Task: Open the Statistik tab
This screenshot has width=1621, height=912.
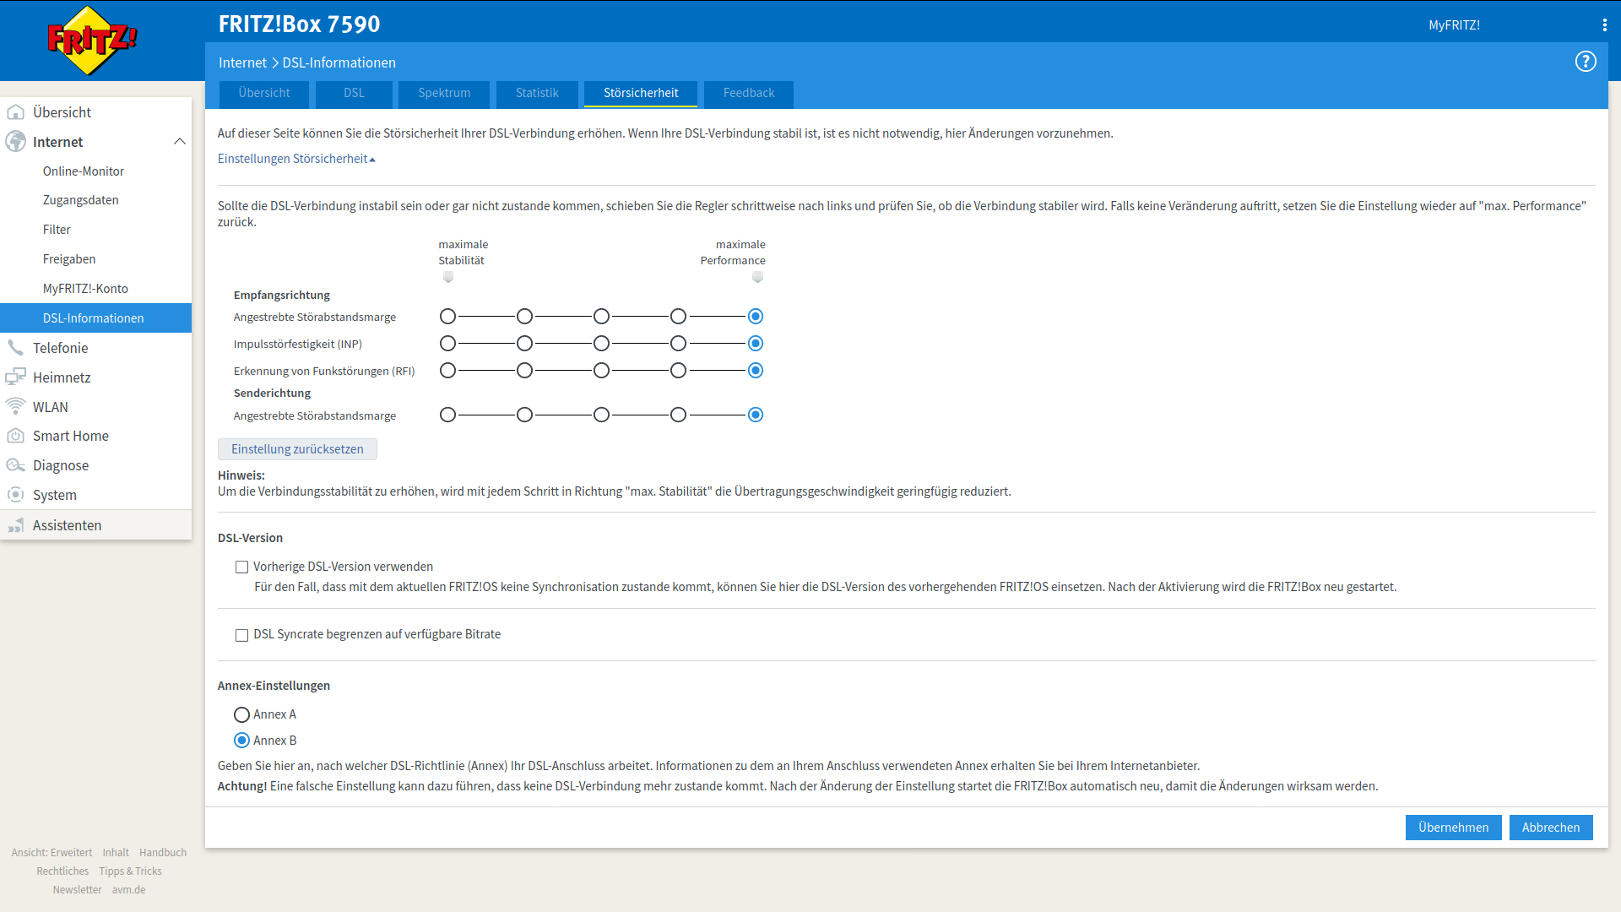Action: 537,93
